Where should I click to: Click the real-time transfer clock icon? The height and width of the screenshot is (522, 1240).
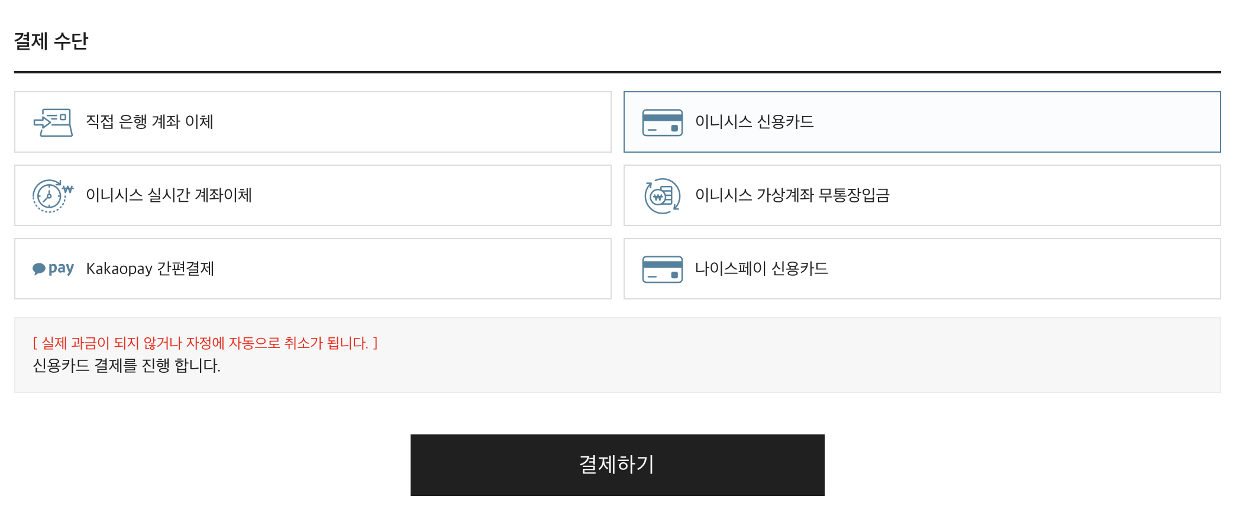click(x=52, y=195)
